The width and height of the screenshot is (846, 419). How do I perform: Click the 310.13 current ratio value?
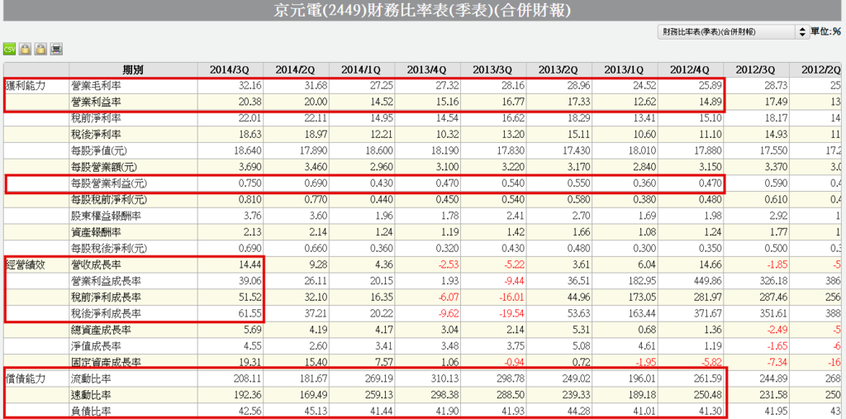click(446, 379)
